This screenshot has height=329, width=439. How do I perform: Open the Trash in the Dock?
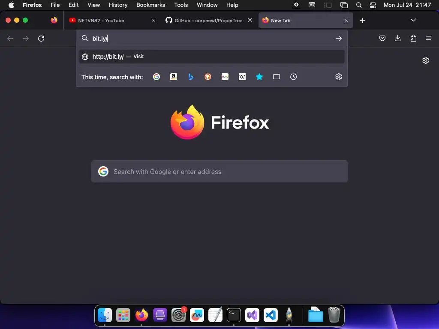(x=334, y=315)
